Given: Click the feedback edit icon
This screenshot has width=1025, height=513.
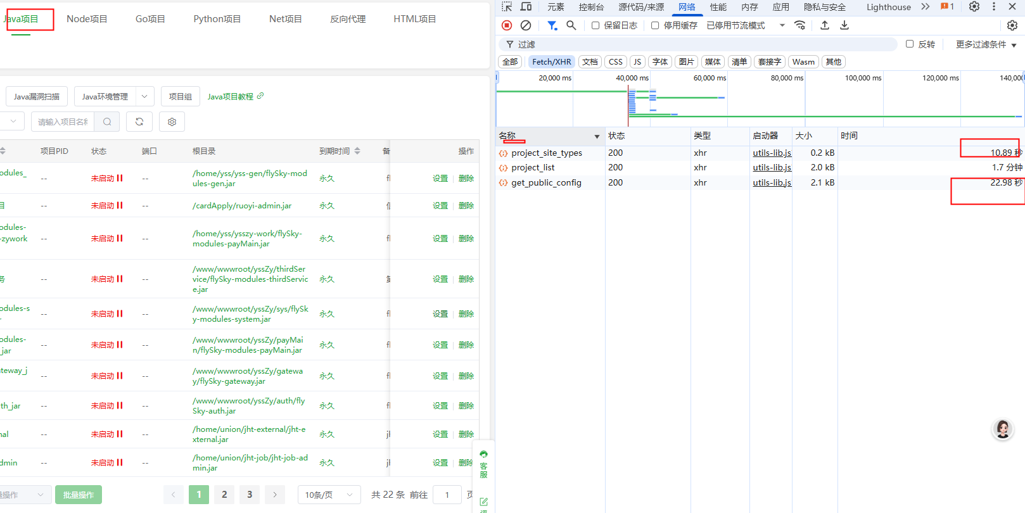Looking at the screenshot, I should pos(483,502).
